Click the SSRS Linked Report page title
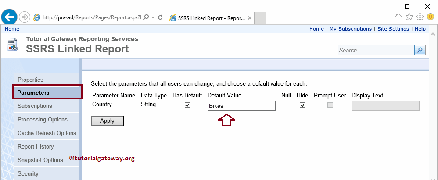438x180 pixels. pyautogui.click(x=77, y=49)
